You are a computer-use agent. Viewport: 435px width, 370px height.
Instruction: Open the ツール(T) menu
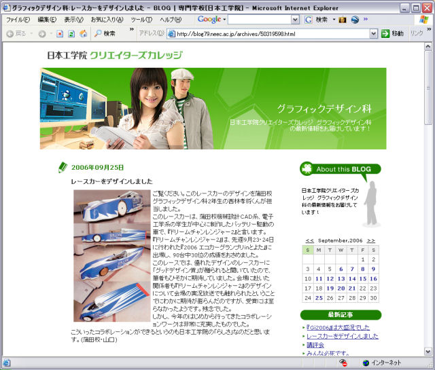[141, 20]
